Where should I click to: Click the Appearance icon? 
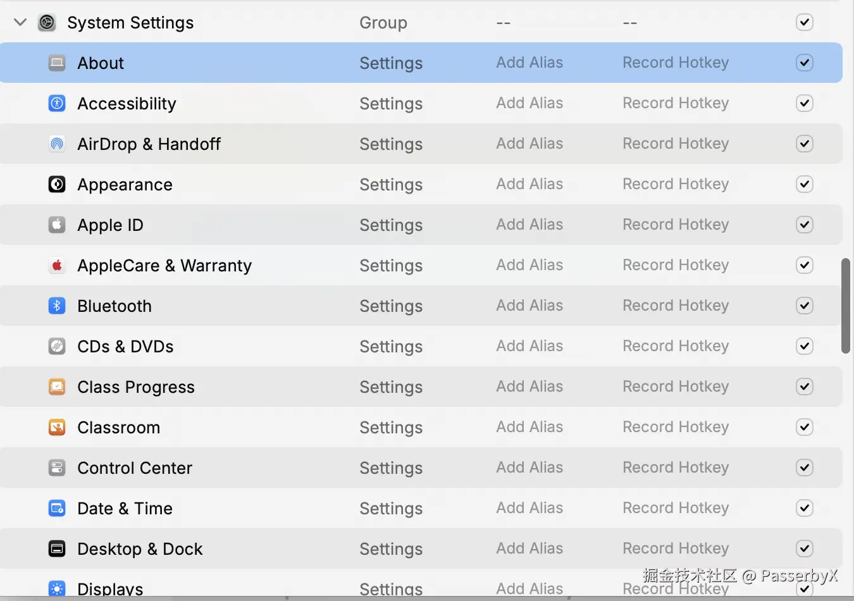[x=57, y=184]
